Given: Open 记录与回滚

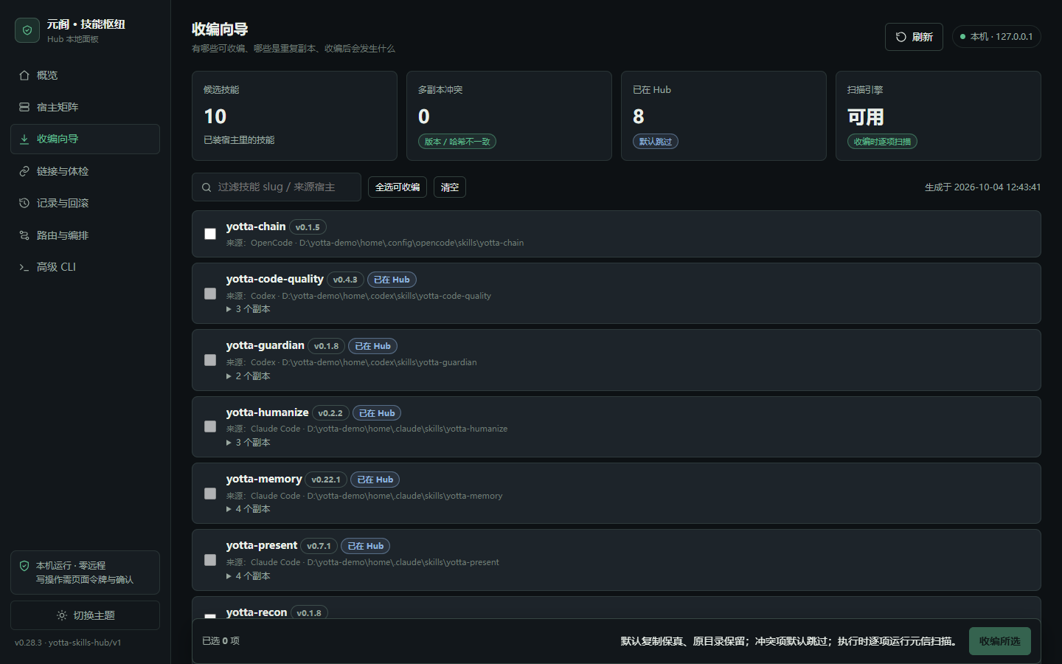Looking at the screenshot, I should click(x=85, y=203).
